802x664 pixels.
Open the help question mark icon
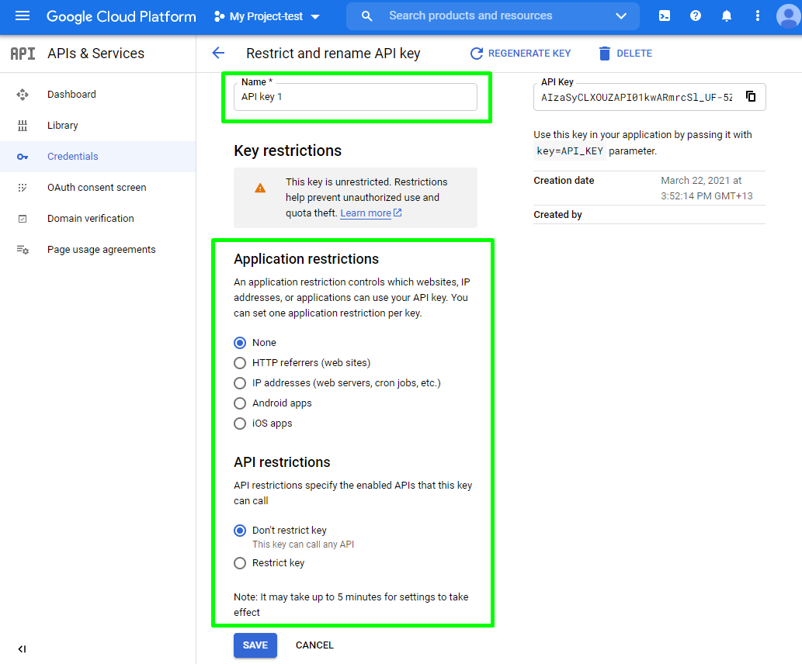[695, 16]
